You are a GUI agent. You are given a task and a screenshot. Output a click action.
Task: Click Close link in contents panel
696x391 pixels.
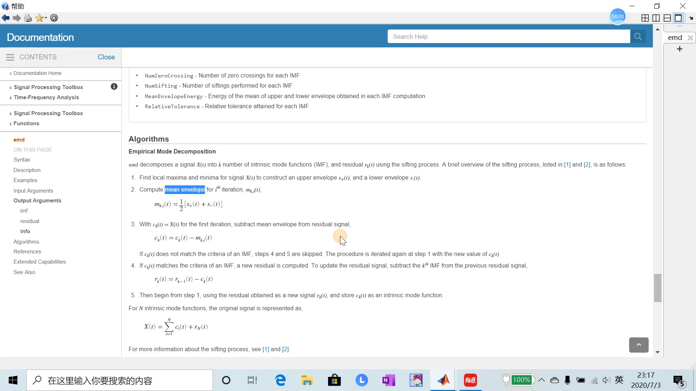click(x=106, y=57)
